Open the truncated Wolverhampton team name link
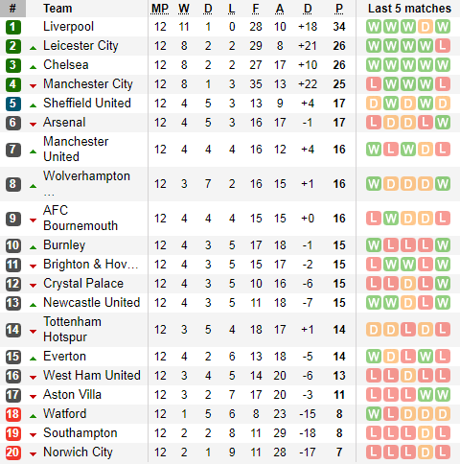This screenshot has height=464, width=460. pyautogui.click(x=86, y=176)
